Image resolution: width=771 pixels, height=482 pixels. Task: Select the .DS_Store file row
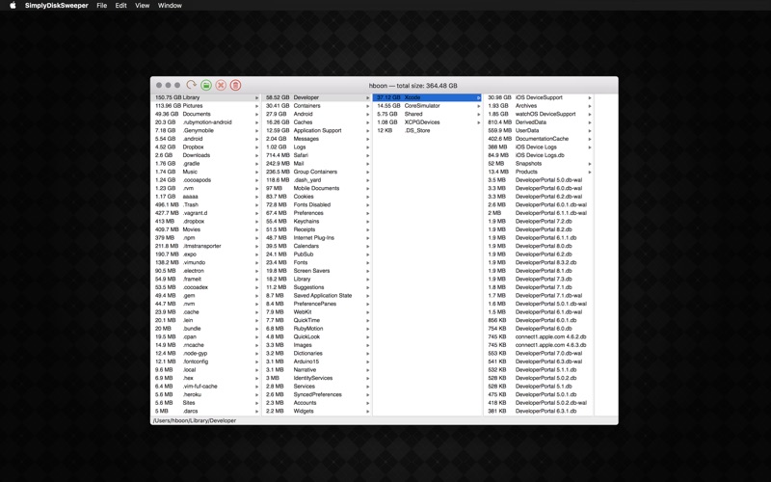(427, 130)
